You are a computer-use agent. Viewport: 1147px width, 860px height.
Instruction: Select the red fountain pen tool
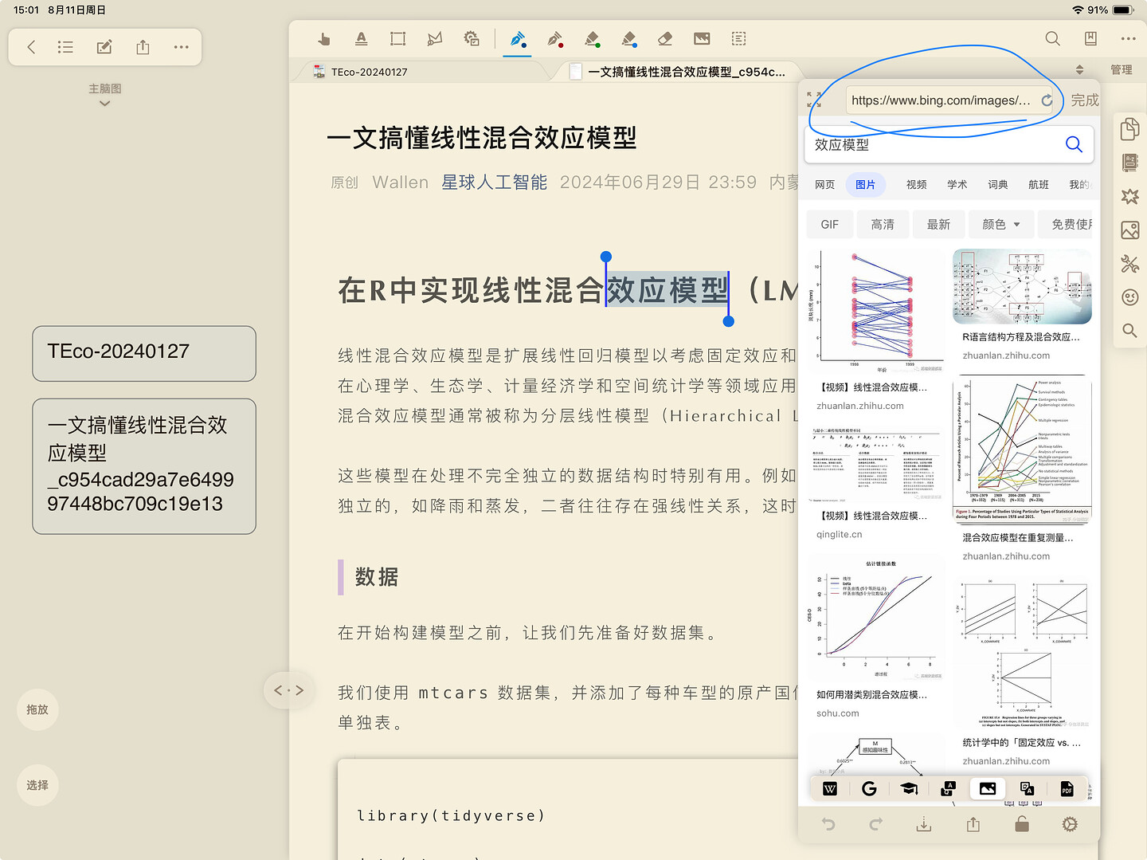tap(554, 38)
